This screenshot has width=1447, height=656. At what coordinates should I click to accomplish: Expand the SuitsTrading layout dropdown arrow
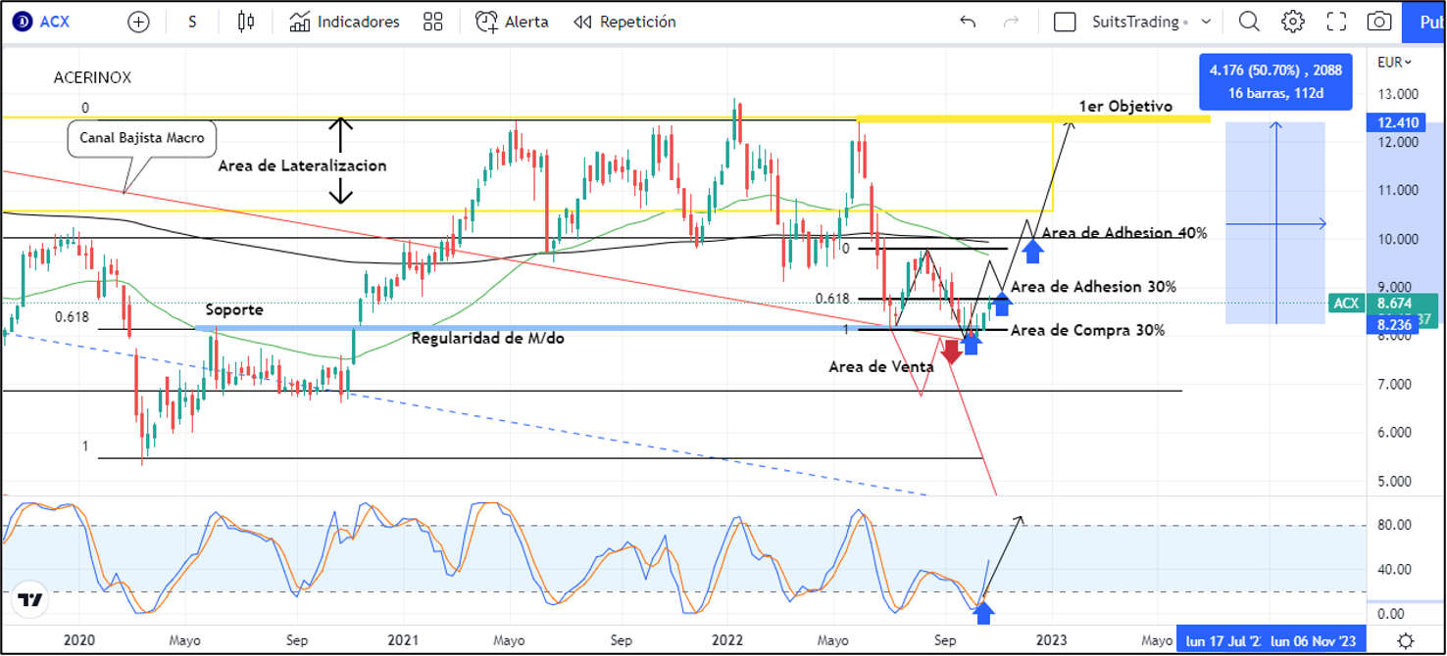click(1206, 22)
